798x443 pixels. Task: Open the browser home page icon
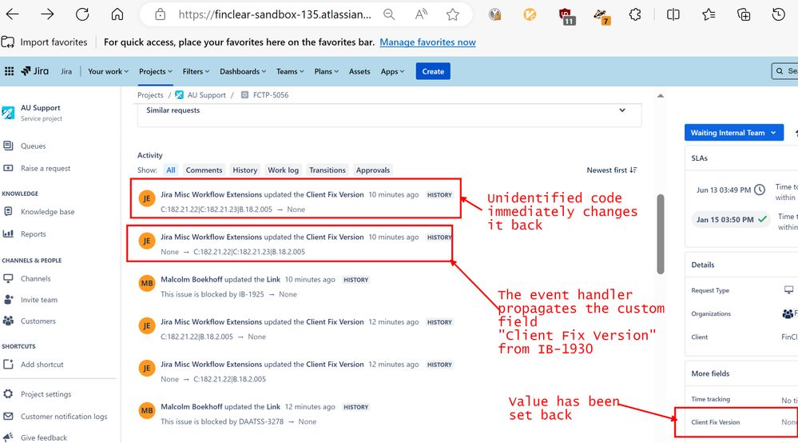point(117,14)
